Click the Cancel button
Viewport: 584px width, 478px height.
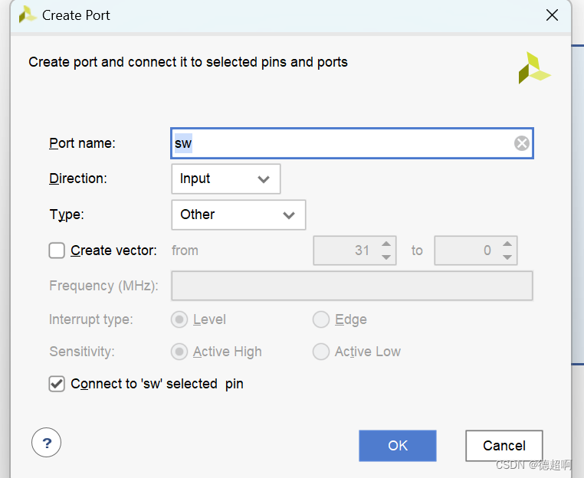(x=504, y=446)
